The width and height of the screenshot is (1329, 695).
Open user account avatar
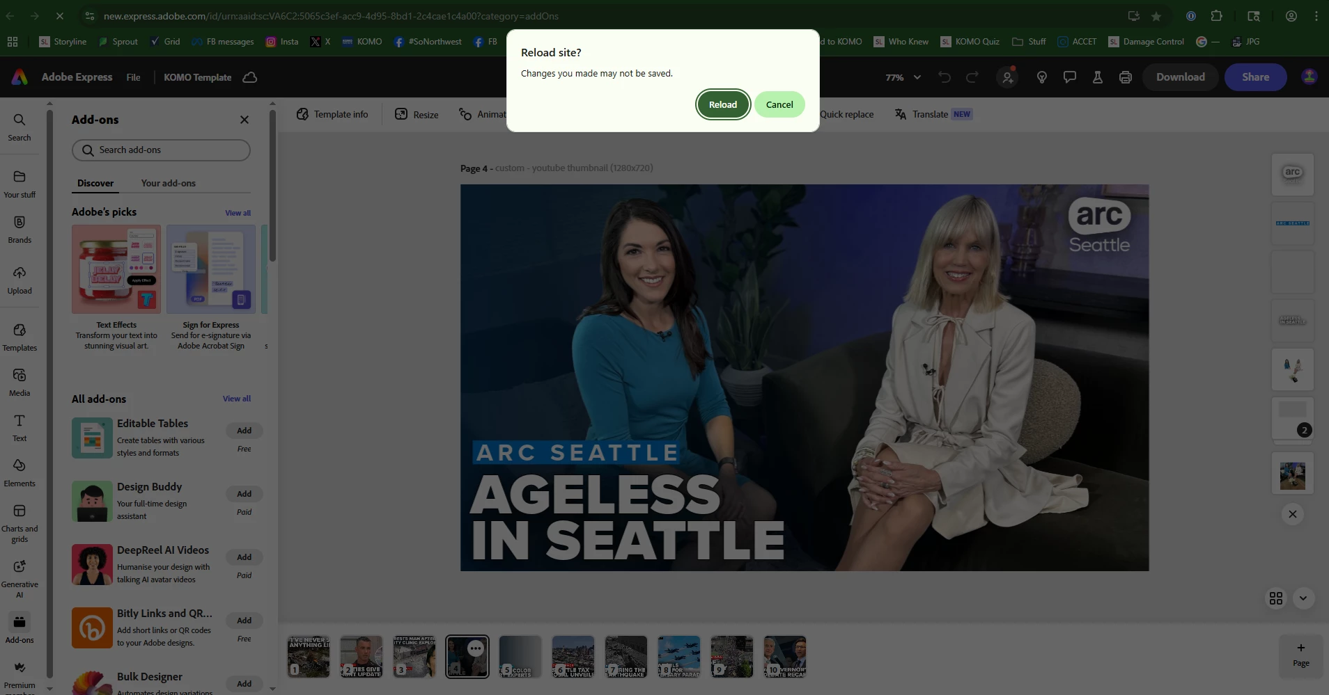(1309, 77)
